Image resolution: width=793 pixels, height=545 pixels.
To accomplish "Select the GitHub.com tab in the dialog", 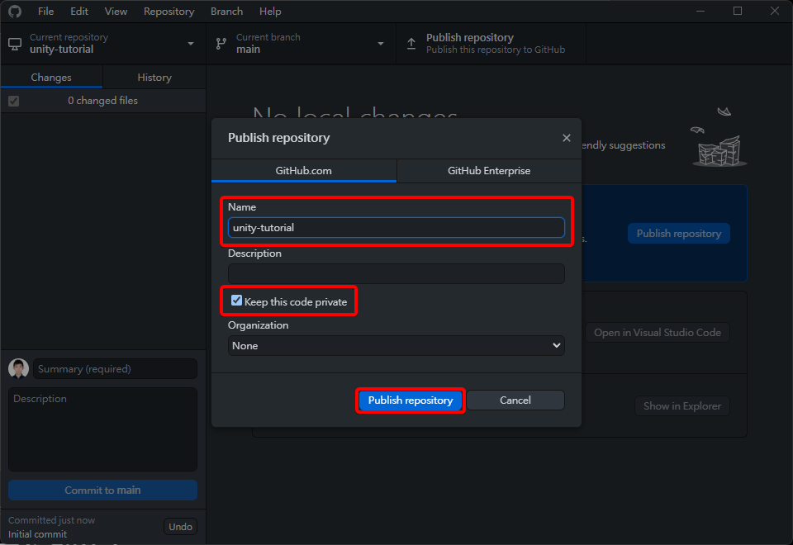I will click(304, 171).
